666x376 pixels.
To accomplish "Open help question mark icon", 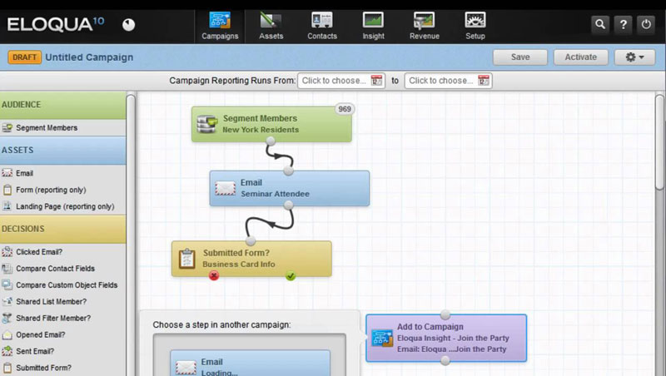I will point(623,25).
